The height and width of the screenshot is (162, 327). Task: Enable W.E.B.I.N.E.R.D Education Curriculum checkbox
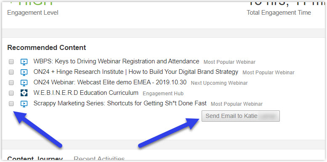[x=11, y=93]
